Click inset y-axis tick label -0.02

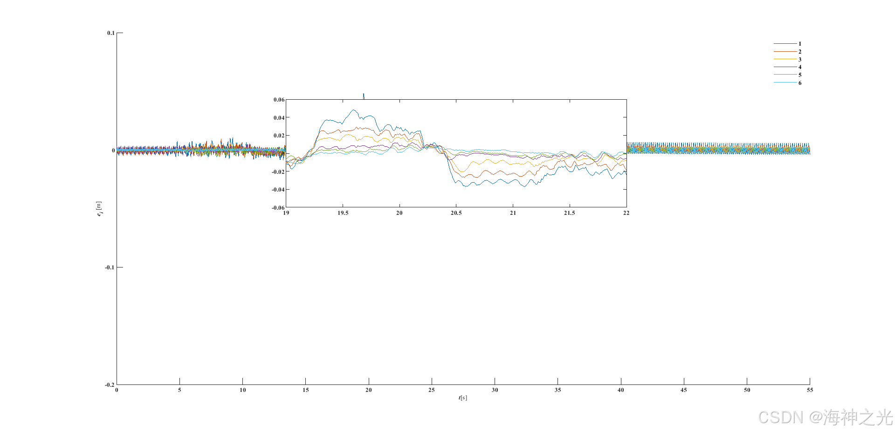coord(278,172)
